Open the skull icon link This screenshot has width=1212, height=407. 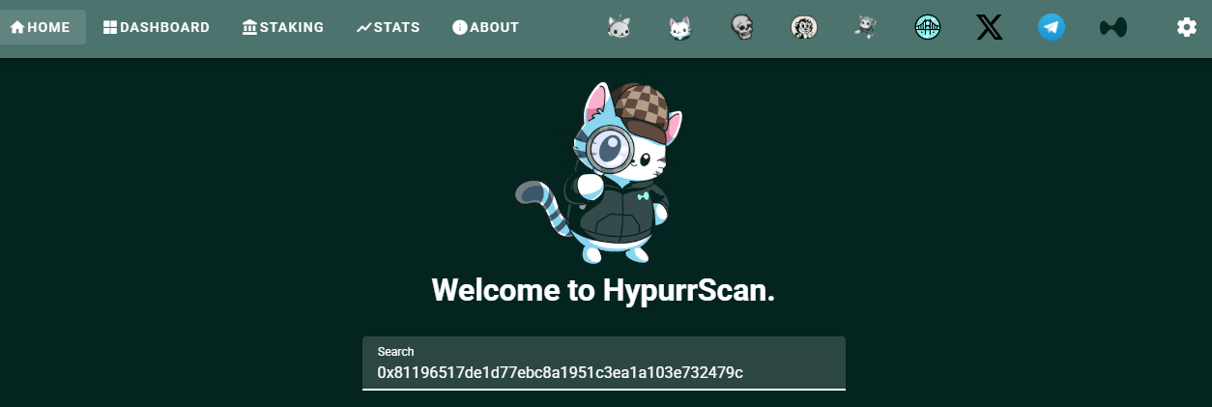click(742, 27)
